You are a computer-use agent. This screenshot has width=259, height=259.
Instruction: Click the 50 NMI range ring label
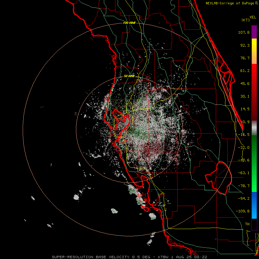coord(129,76)
